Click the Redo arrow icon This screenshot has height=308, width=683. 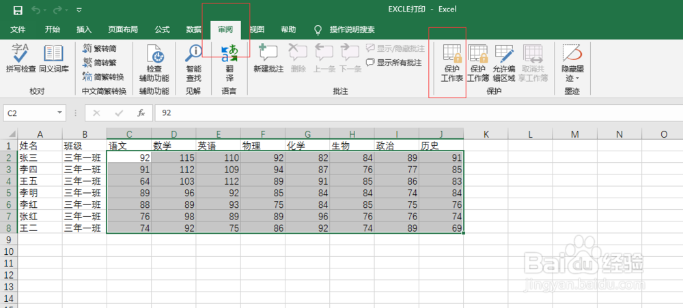pos(57,10)
